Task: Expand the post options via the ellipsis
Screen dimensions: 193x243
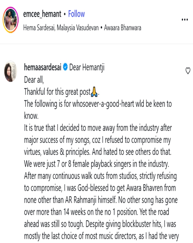Action: [x=185, y=19]
